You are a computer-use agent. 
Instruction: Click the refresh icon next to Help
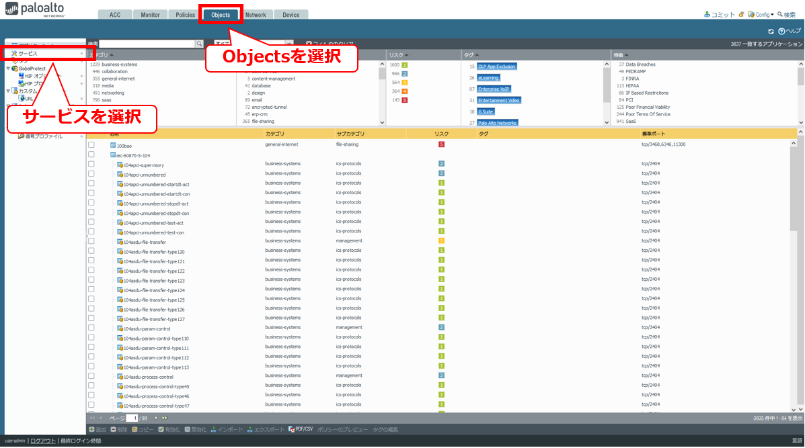click(771, 32)
